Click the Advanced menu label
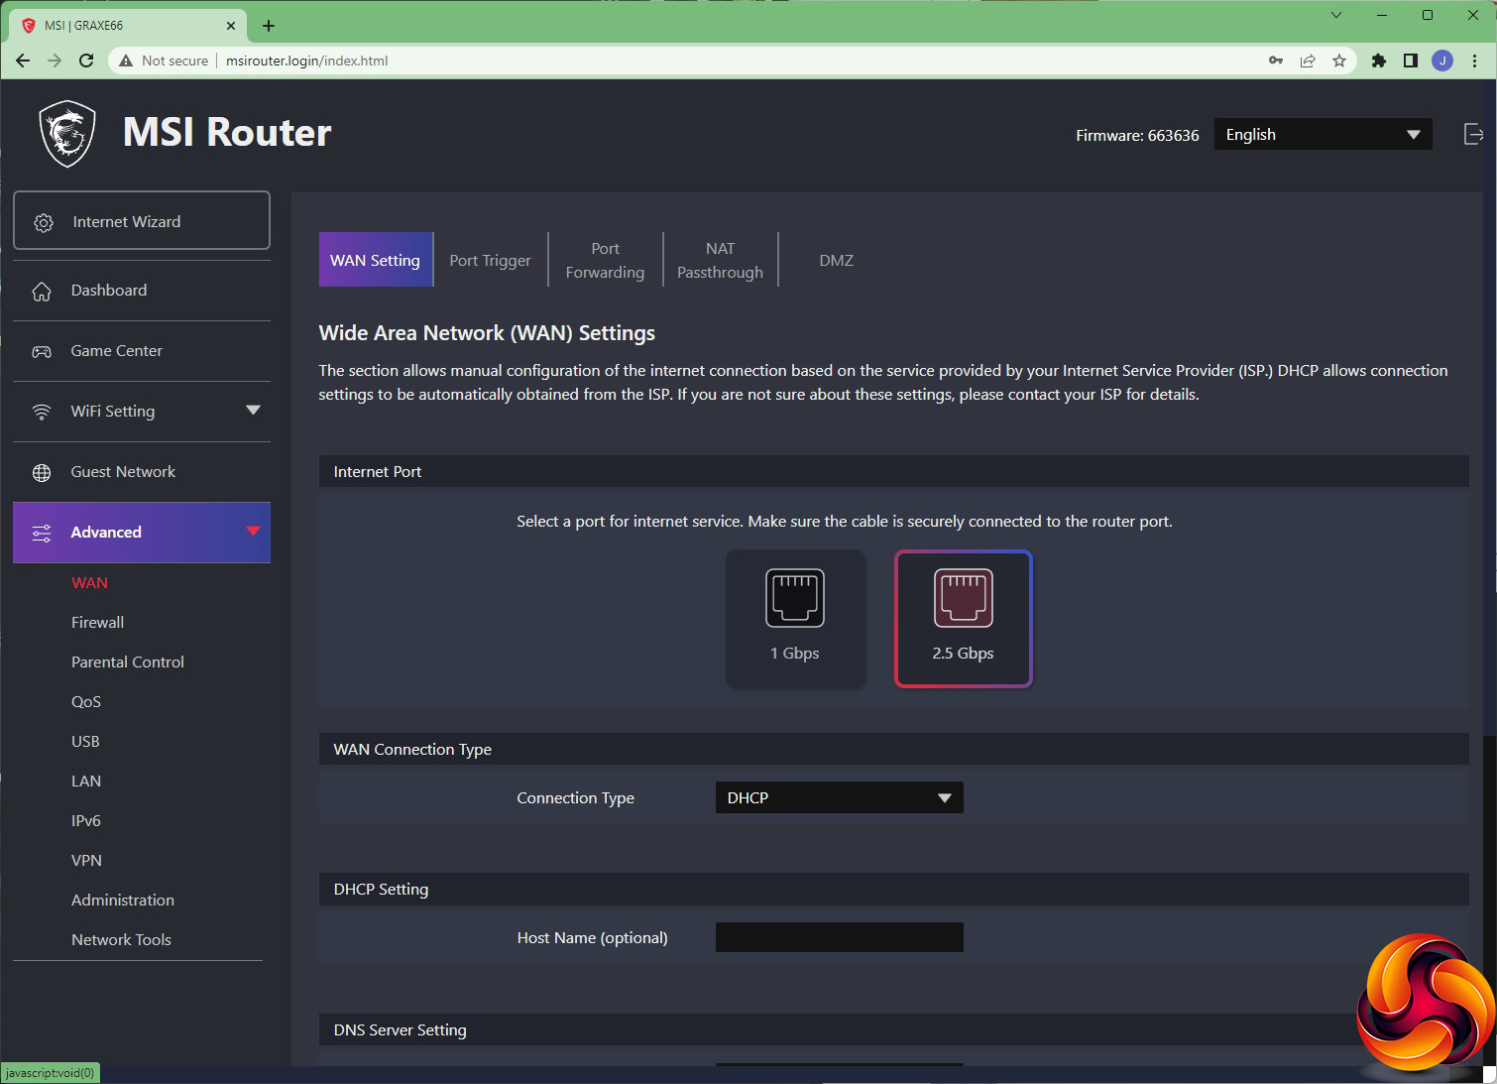The width and height of the screenshot is (1497, 1084). [x=106, y=533]
